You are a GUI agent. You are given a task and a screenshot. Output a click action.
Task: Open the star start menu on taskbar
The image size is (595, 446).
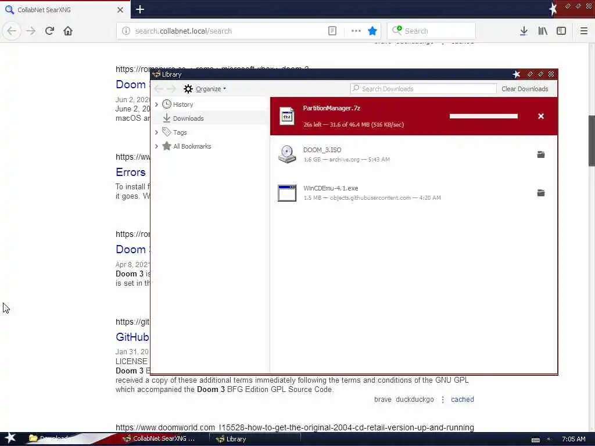coord(10,438)
